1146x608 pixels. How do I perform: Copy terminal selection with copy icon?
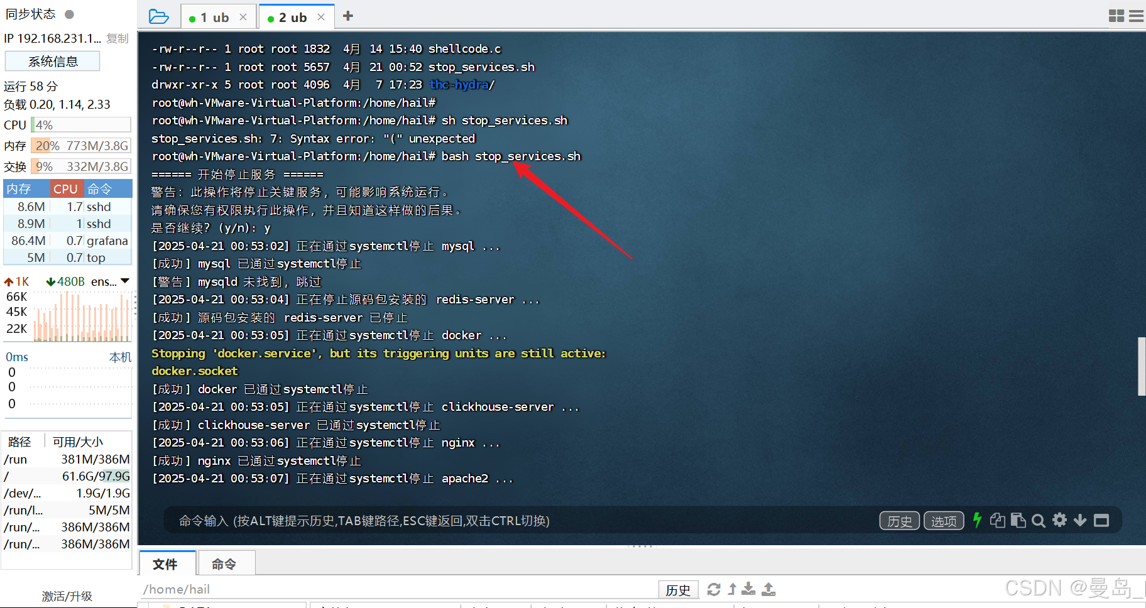point(997,520)
